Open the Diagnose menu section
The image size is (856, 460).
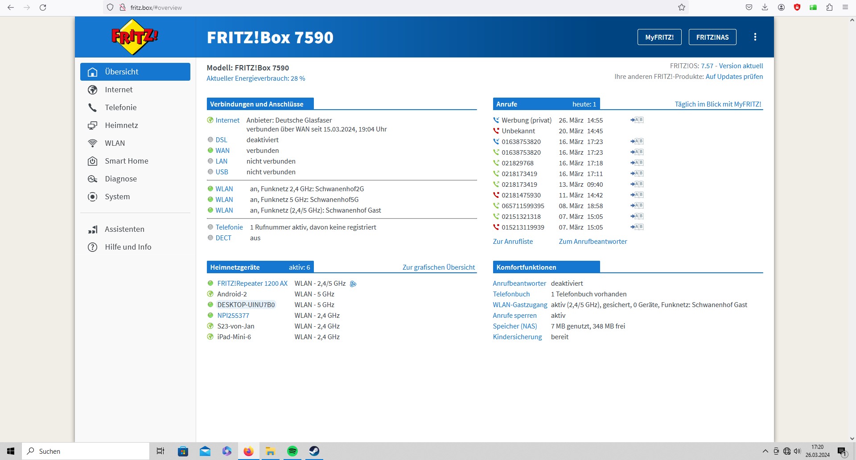(x=135, y=179)
